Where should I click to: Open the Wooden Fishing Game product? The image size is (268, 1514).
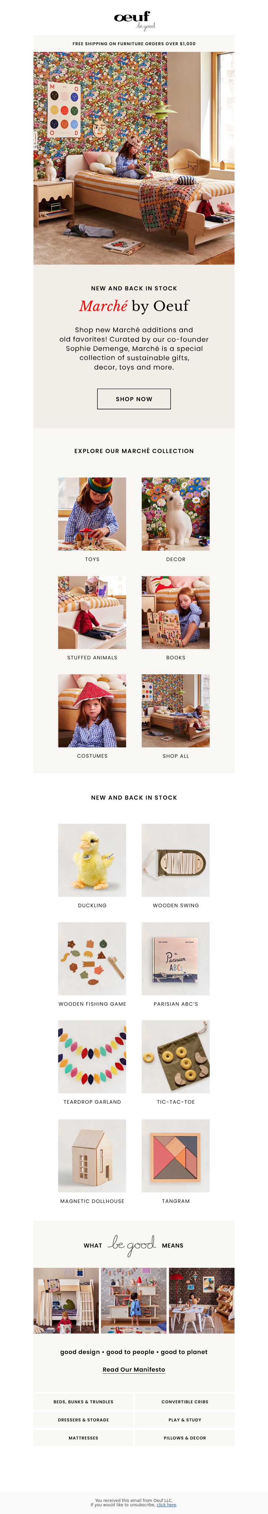point(92,959)
